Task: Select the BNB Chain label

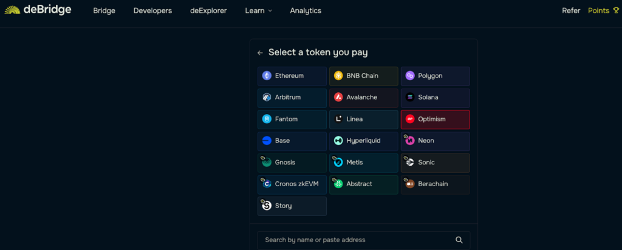Action: [363, 76]
